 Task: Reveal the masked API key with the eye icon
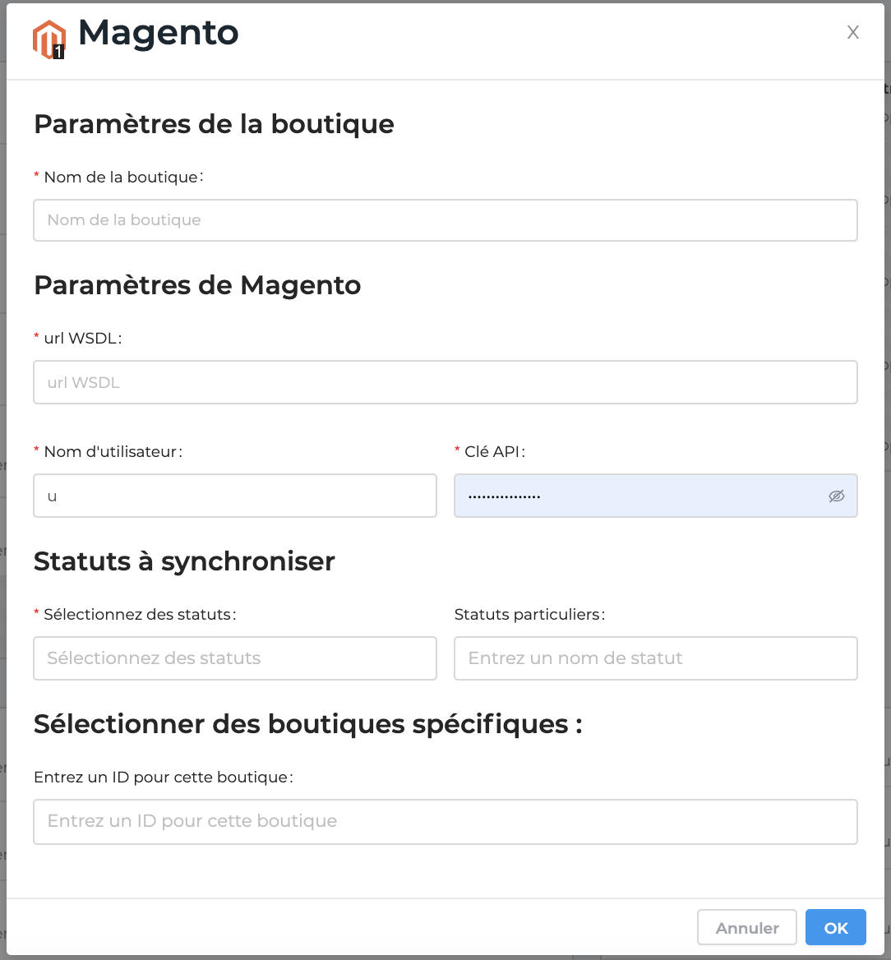(x=837, y=496)
